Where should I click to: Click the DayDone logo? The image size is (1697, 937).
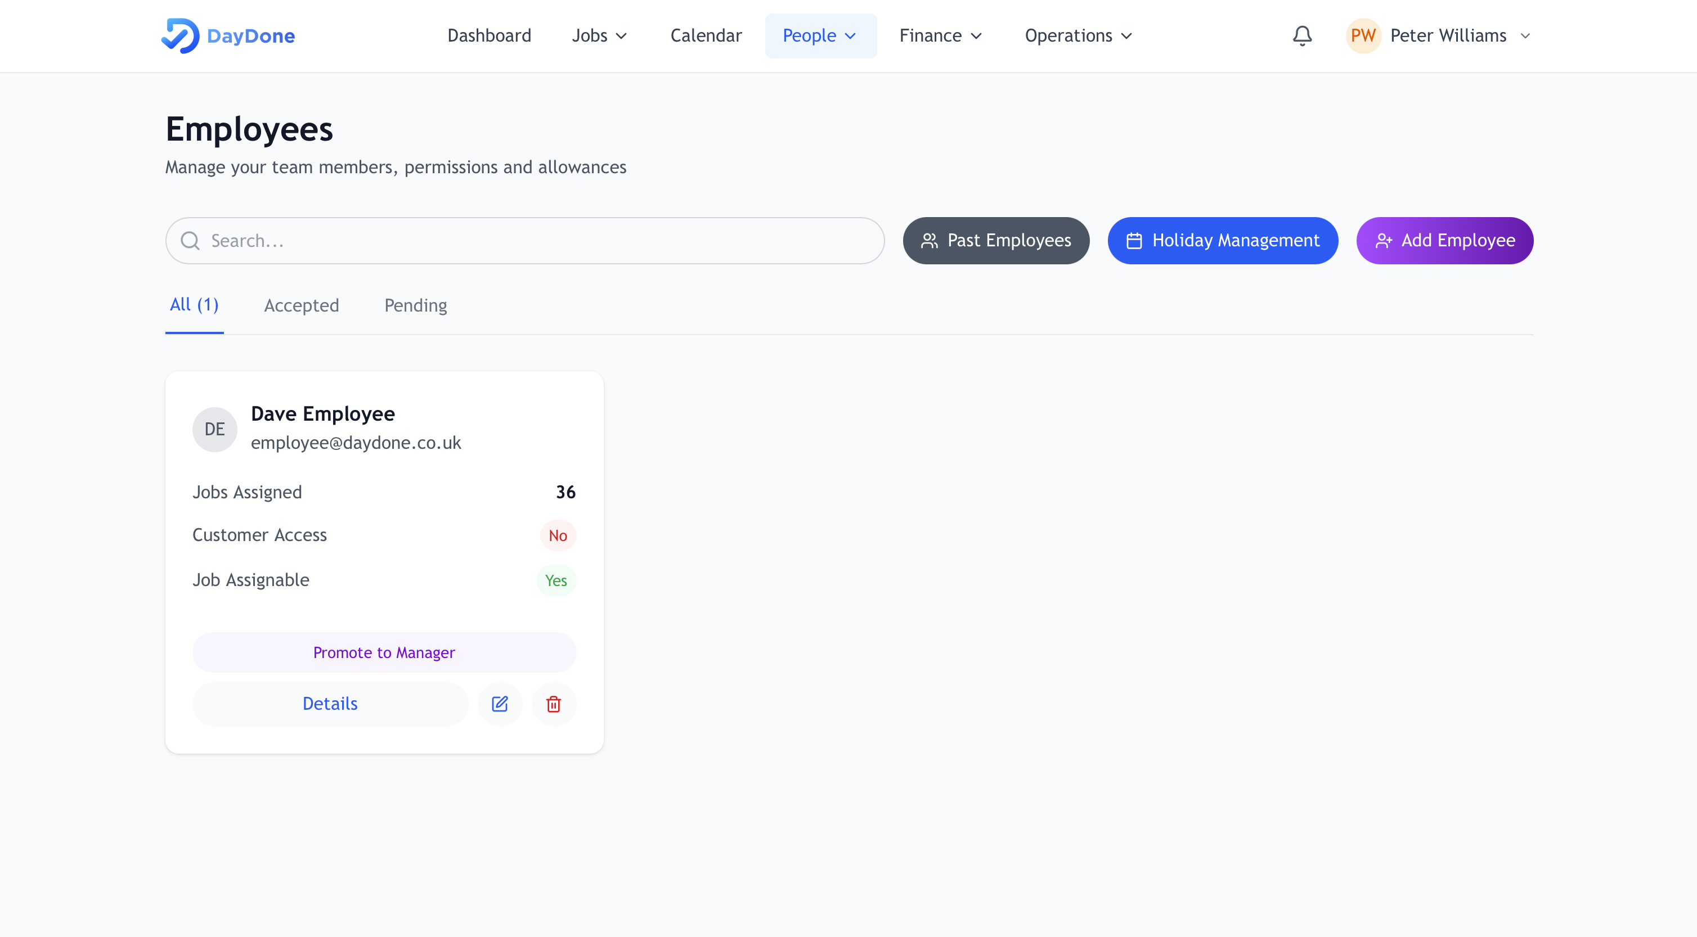click(x=228, y=35)
